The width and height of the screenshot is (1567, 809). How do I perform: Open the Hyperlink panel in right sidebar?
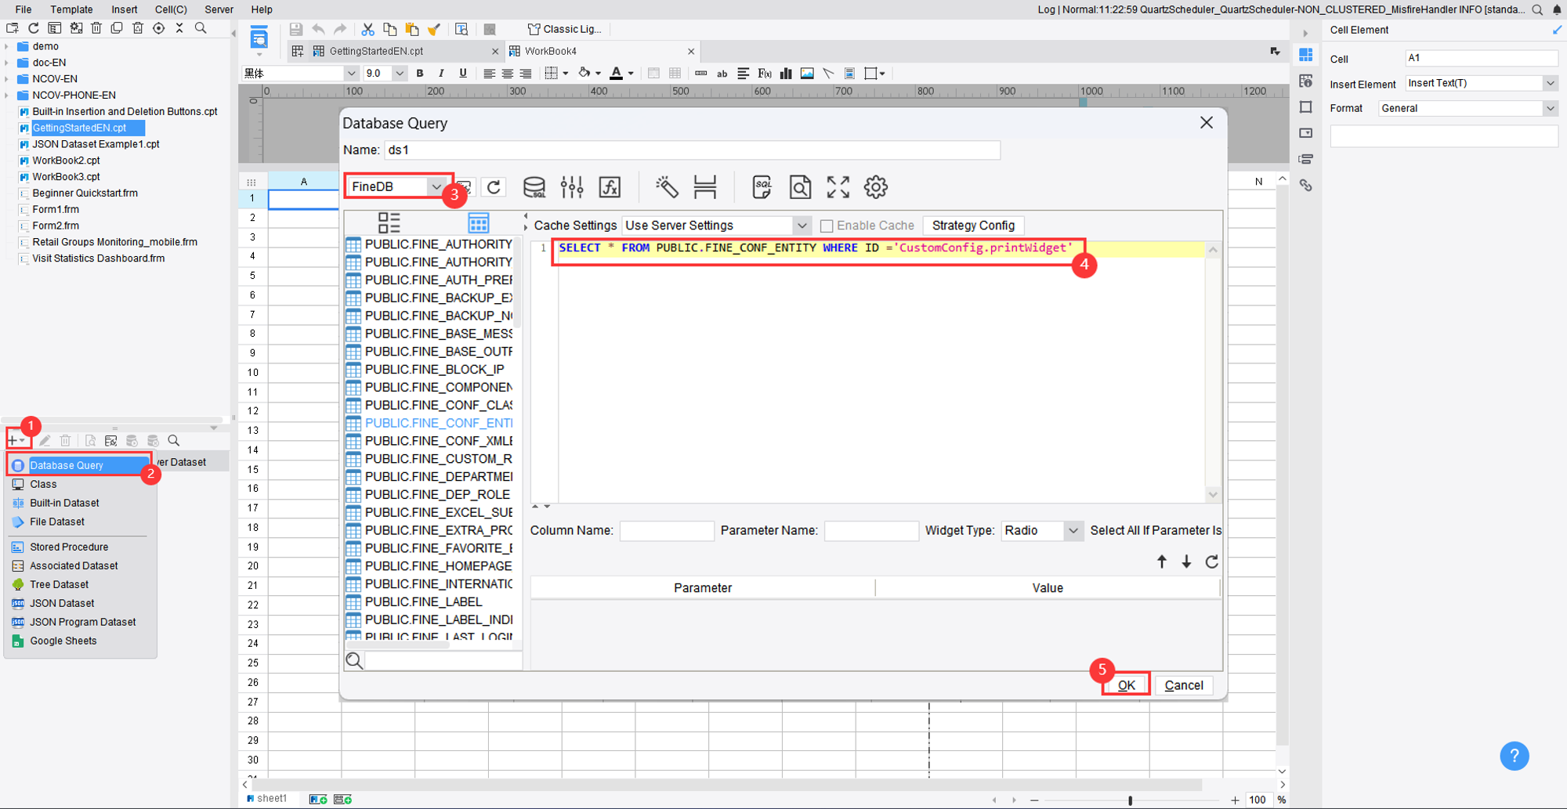[1306, 185]
